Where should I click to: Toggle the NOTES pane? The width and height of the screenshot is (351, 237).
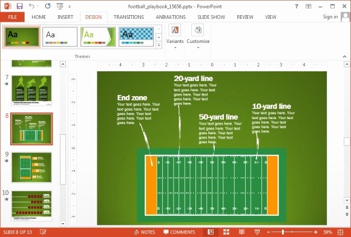pos(145,232)
